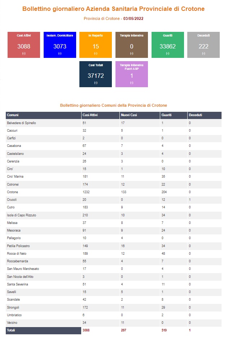The image size is (245, 339).
Task: Click the Guariti table column header
Action: 174,115
